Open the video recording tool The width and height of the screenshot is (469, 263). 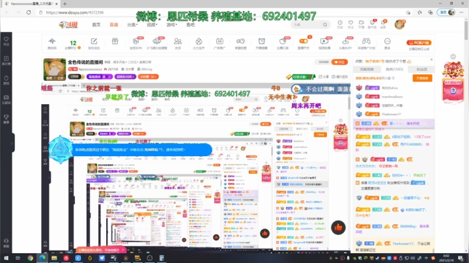pyautogui.click(x=324, y=43)
